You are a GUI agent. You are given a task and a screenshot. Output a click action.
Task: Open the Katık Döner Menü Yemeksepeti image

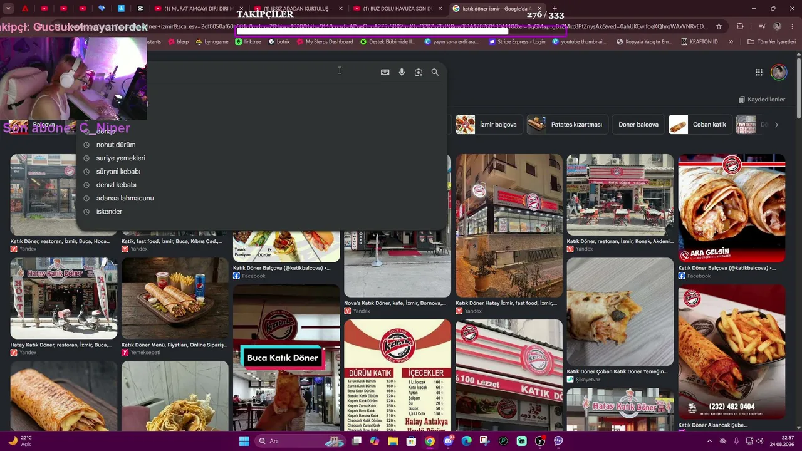[175, 298]
